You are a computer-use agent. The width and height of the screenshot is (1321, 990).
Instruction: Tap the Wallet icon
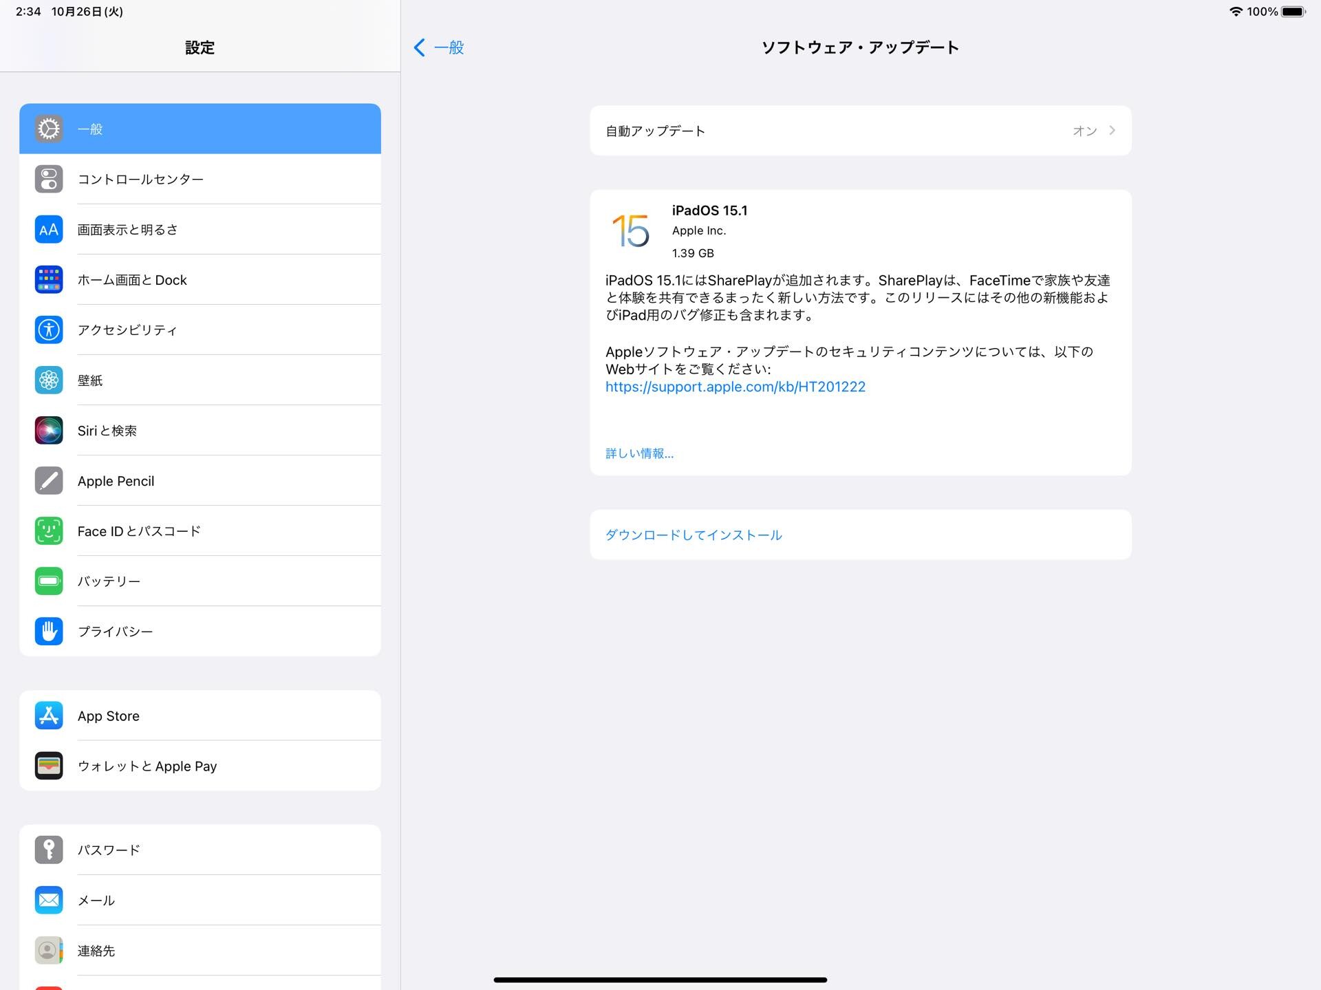click(49, 766)
